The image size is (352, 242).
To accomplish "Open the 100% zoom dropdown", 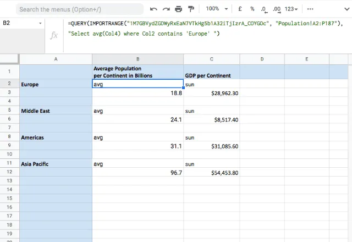I will [x=219, y=9].
